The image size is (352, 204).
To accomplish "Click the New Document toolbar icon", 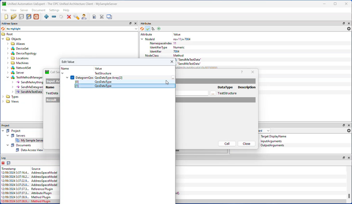I will [x=6, y=16].
